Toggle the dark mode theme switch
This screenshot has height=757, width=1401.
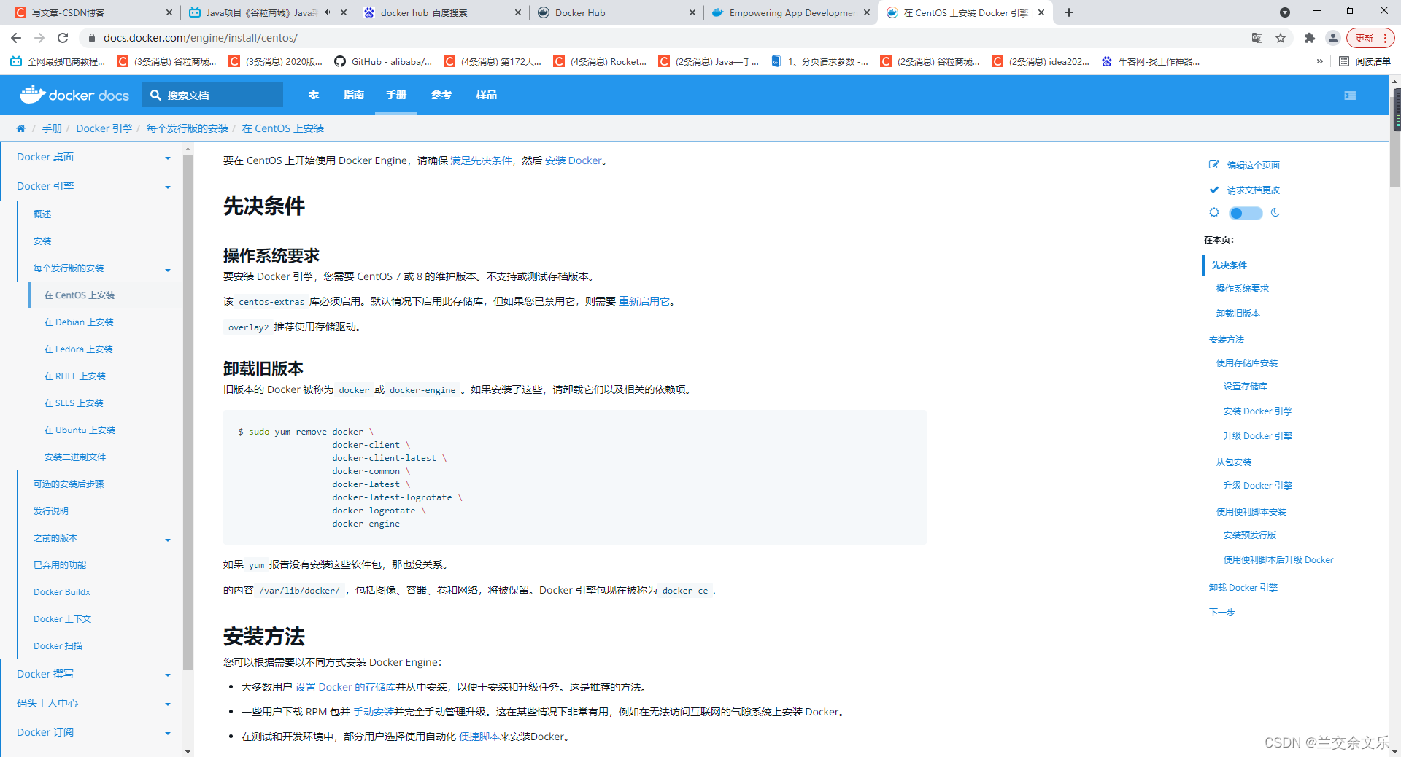(x=1246, y=213)
